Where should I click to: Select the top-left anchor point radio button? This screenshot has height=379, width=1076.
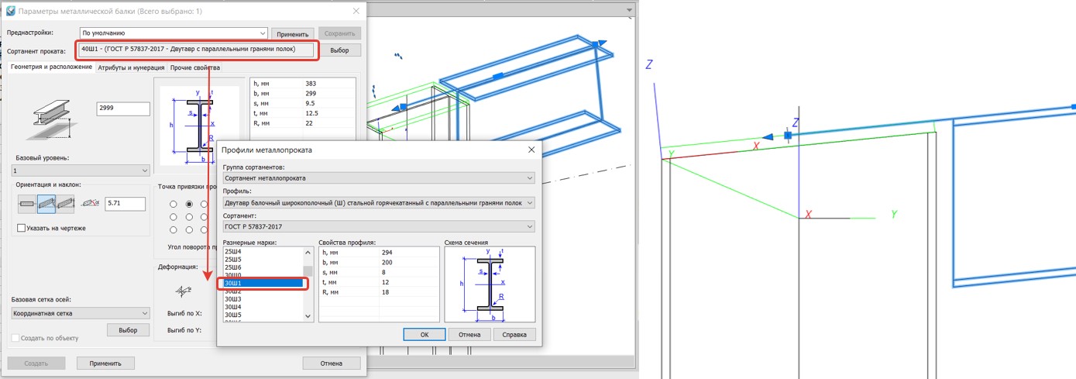[174, 205]
